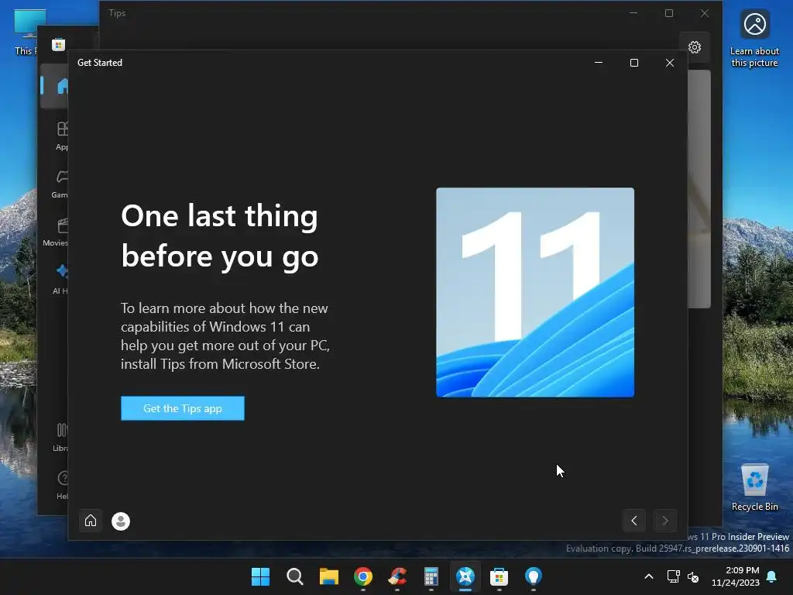Open Movies section in Microsoft Store sidebar

[56, 232]
